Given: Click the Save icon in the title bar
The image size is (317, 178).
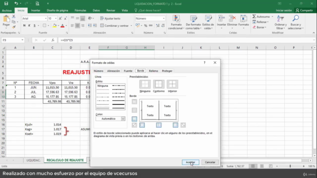Looking at the screenshot, I should (x=6, y=3).
